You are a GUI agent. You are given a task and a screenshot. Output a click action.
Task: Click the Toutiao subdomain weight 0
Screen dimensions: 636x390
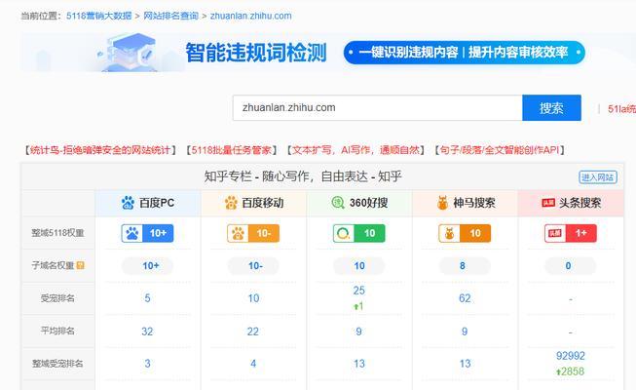tap(568, 266)
